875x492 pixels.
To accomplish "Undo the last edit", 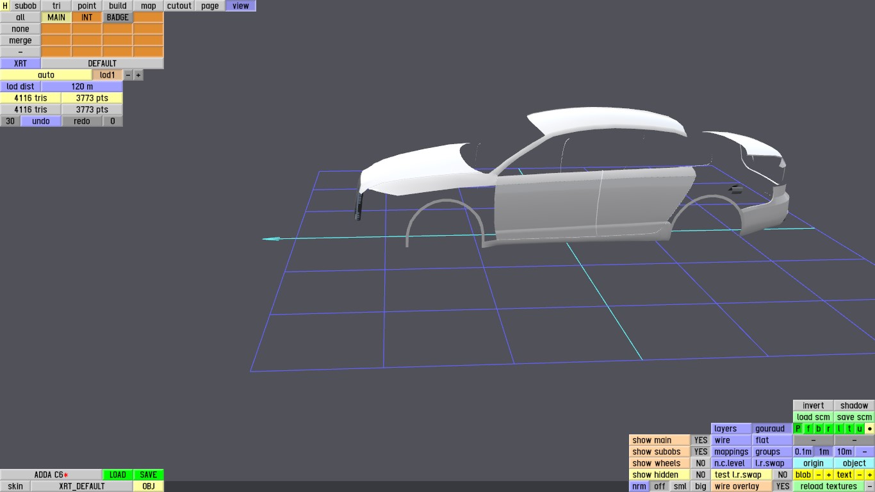I will click(41, 121).
